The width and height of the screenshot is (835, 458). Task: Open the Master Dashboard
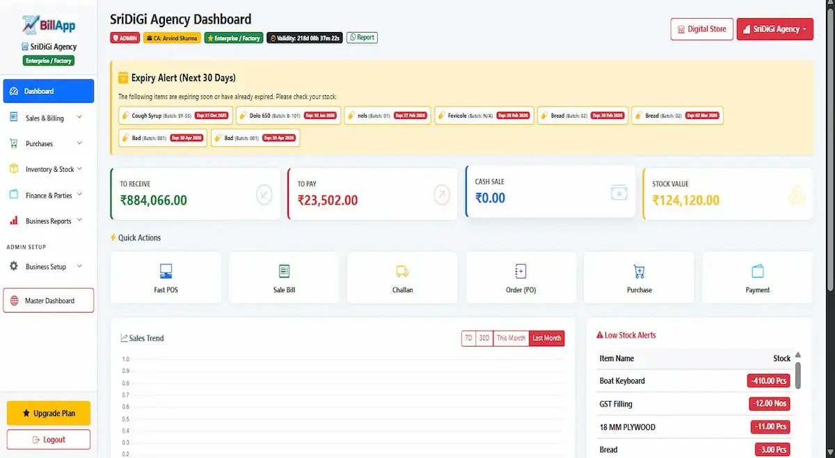coord(49,301)
